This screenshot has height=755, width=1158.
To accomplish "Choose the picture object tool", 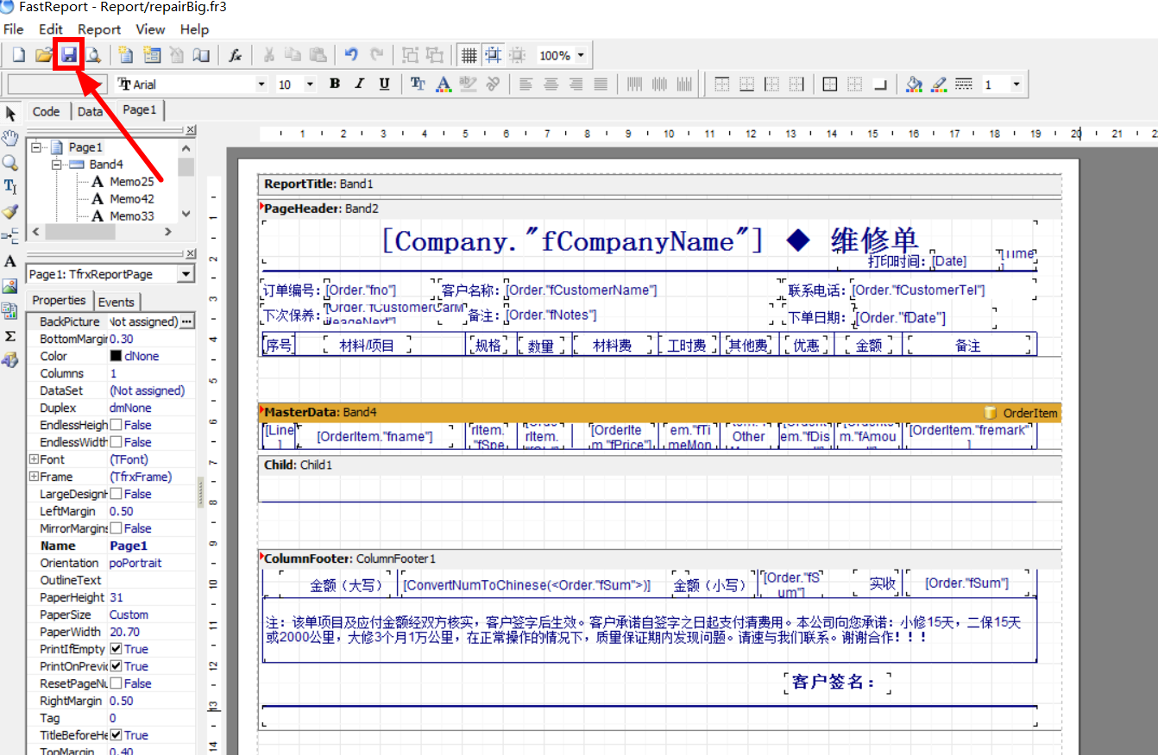I will [10, 285].
